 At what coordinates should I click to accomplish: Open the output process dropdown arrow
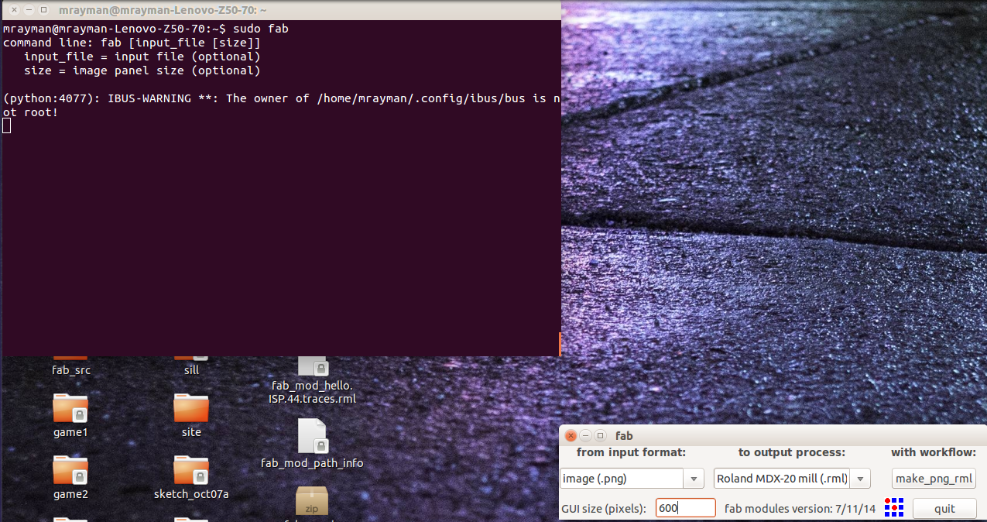click(x=861, y=479)
